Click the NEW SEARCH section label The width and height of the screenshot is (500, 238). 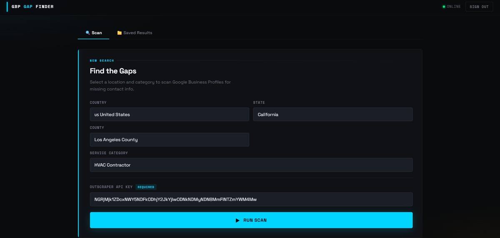pyautogui.click(x=102, y=60)
